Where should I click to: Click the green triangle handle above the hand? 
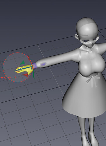pos(22,63)
